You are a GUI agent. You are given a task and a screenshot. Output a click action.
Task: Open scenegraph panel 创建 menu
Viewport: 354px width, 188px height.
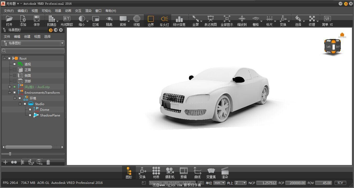[x=27, y=37]
